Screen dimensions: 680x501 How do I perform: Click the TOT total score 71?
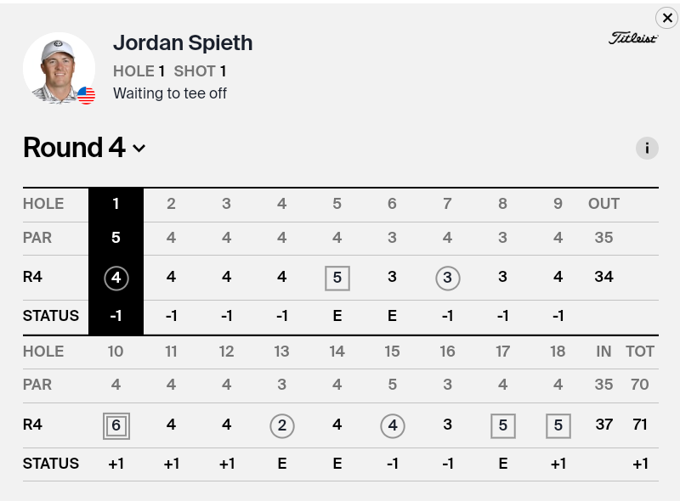click(640, 425)
